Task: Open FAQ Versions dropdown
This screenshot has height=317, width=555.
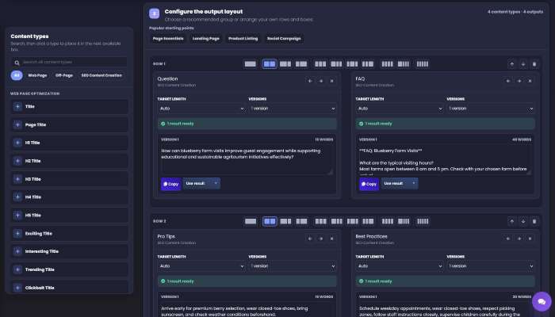Action: [x=491, y=109]
